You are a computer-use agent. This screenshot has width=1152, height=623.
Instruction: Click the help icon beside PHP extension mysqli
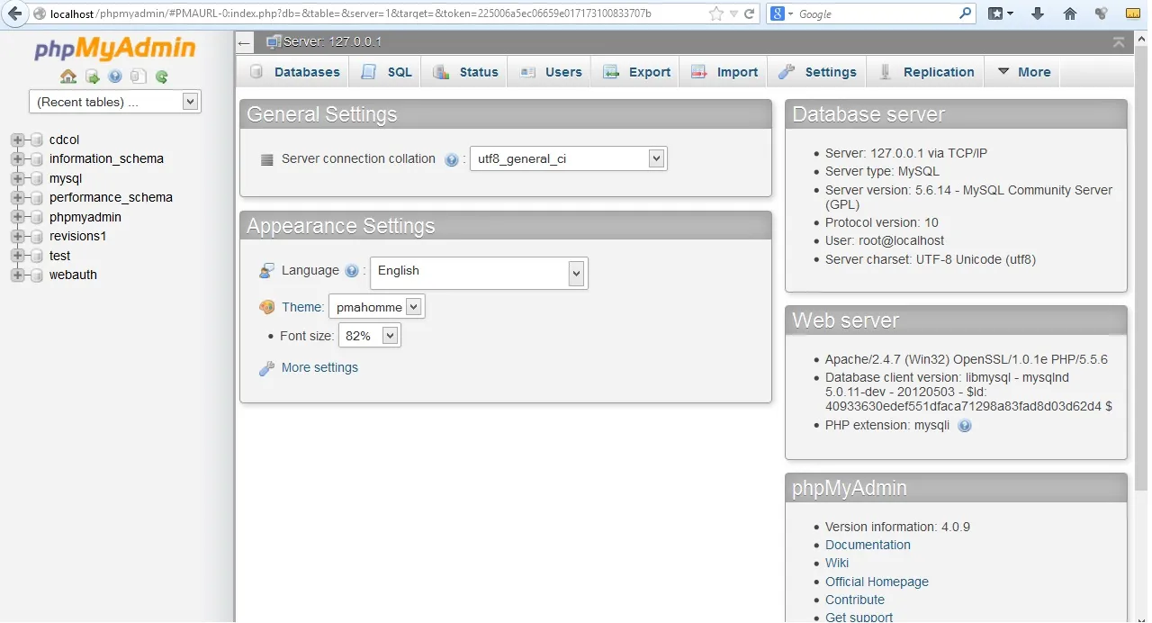965,426
